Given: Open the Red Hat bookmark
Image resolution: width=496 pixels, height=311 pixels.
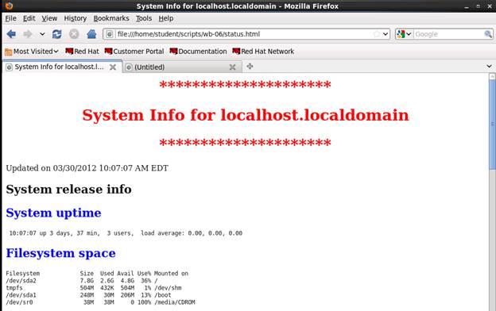Looking at the screenshot, I should pos(82,51).
